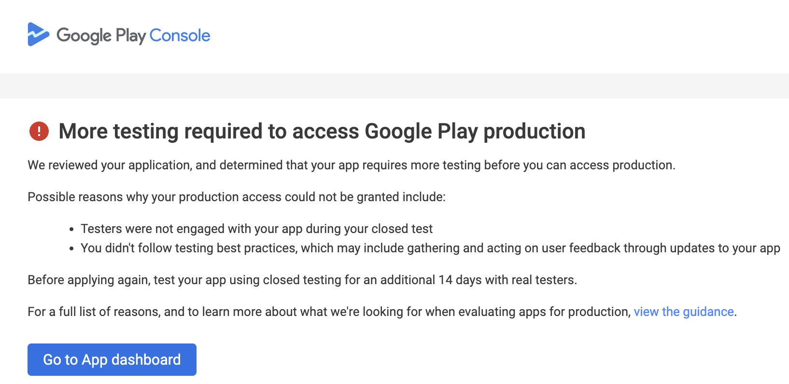Click the blue 'Console' word in header
The height and width of the screenshot is (384, 789).
point(180,36)
